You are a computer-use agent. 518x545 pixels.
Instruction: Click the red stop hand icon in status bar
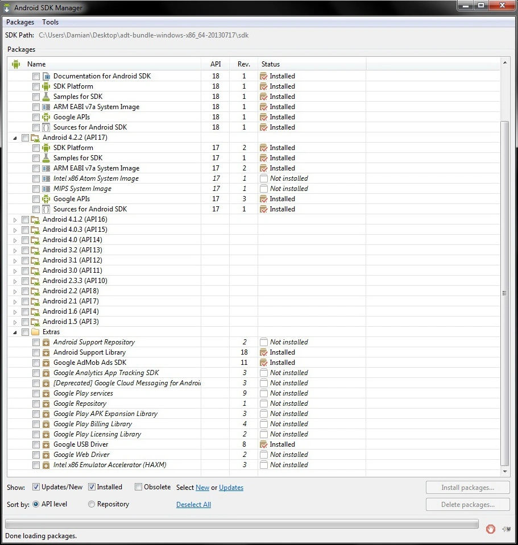[490, 529]
